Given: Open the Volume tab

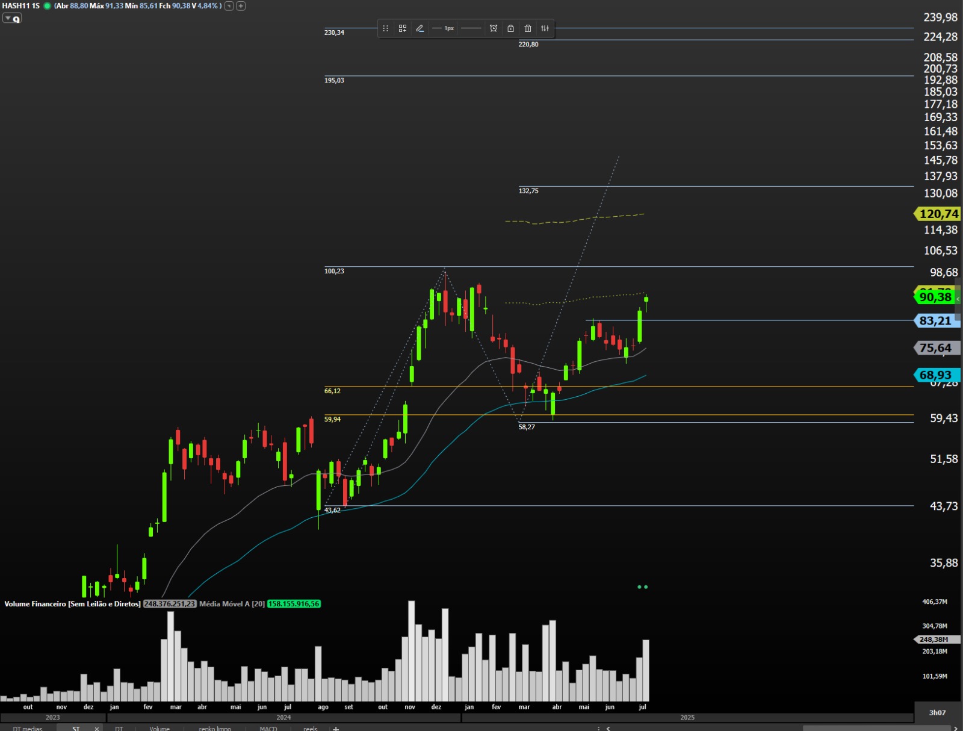Looking at the screenshot, I should pos(159,729).
